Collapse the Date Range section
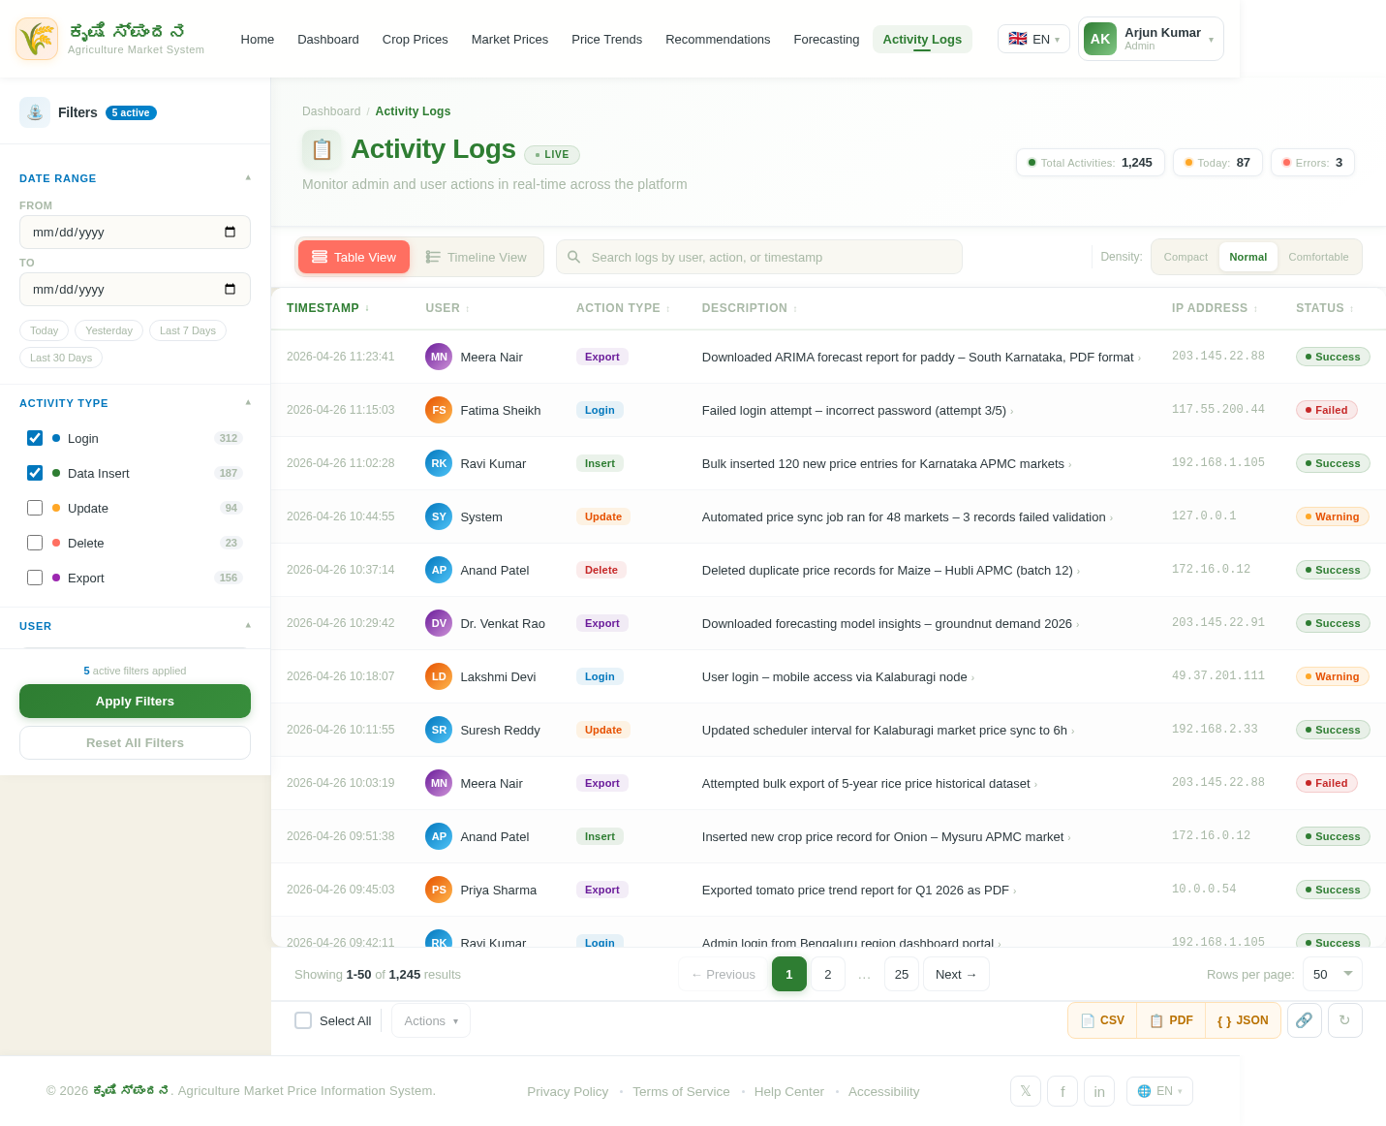 (248, 177)
